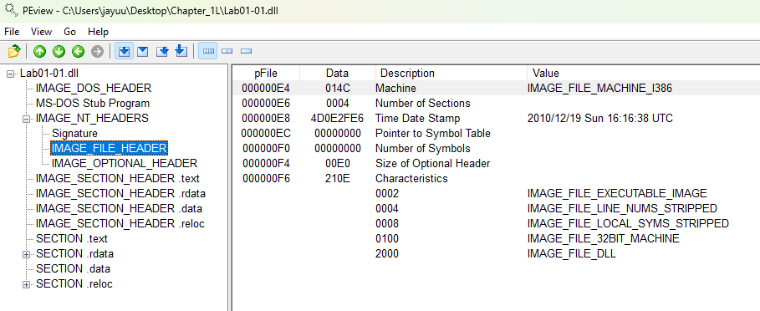Screen dimensions: 760x311
Task: Click the IMAGE_FILE_EXECUTABLE_IMAGE value
Action: click(617, 194)
